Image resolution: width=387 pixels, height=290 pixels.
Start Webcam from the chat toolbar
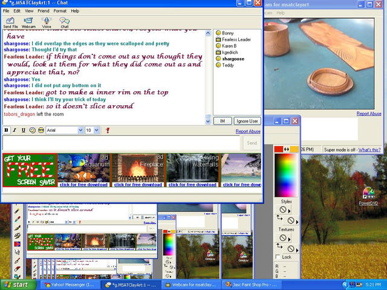click(28, 22)
